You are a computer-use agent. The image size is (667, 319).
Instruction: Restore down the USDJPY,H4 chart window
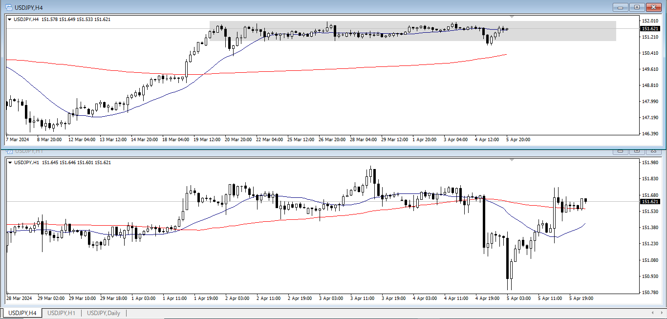pos(637,7)
